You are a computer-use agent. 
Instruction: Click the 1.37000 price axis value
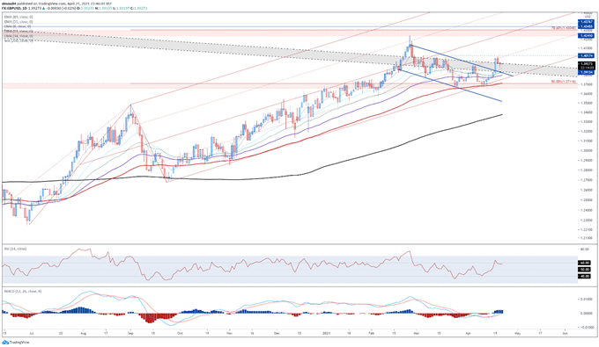[x=586, y=83]
